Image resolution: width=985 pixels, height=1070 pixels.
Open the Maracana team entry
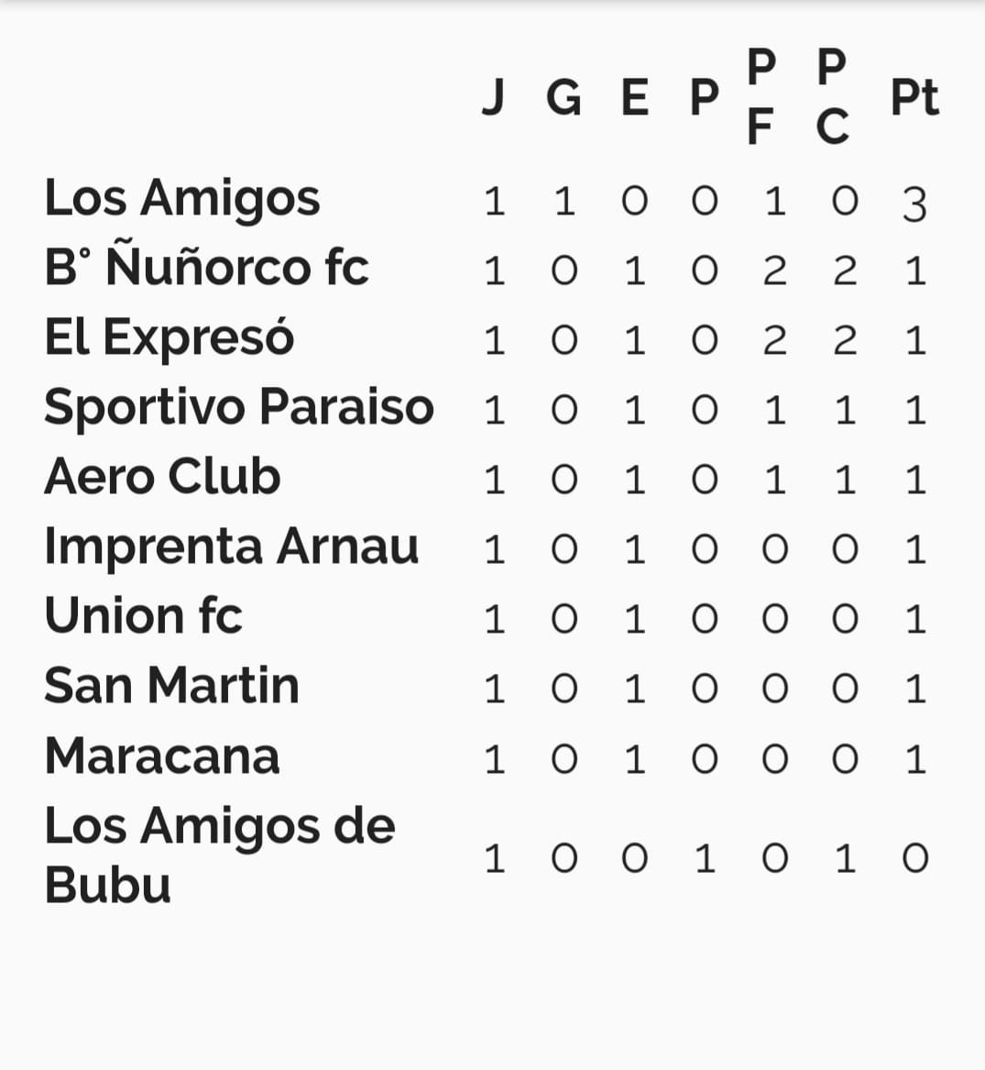click(x=162, y=756)
